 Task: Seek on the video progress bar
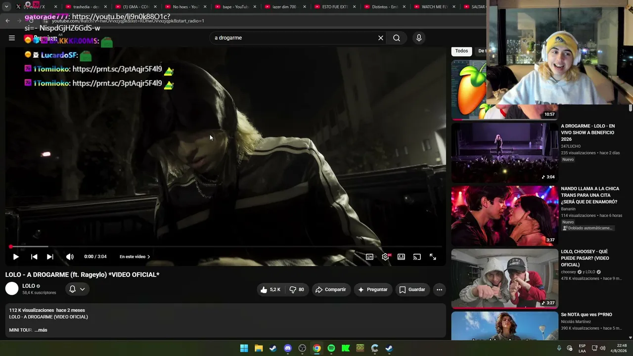(x=226, y=246)
